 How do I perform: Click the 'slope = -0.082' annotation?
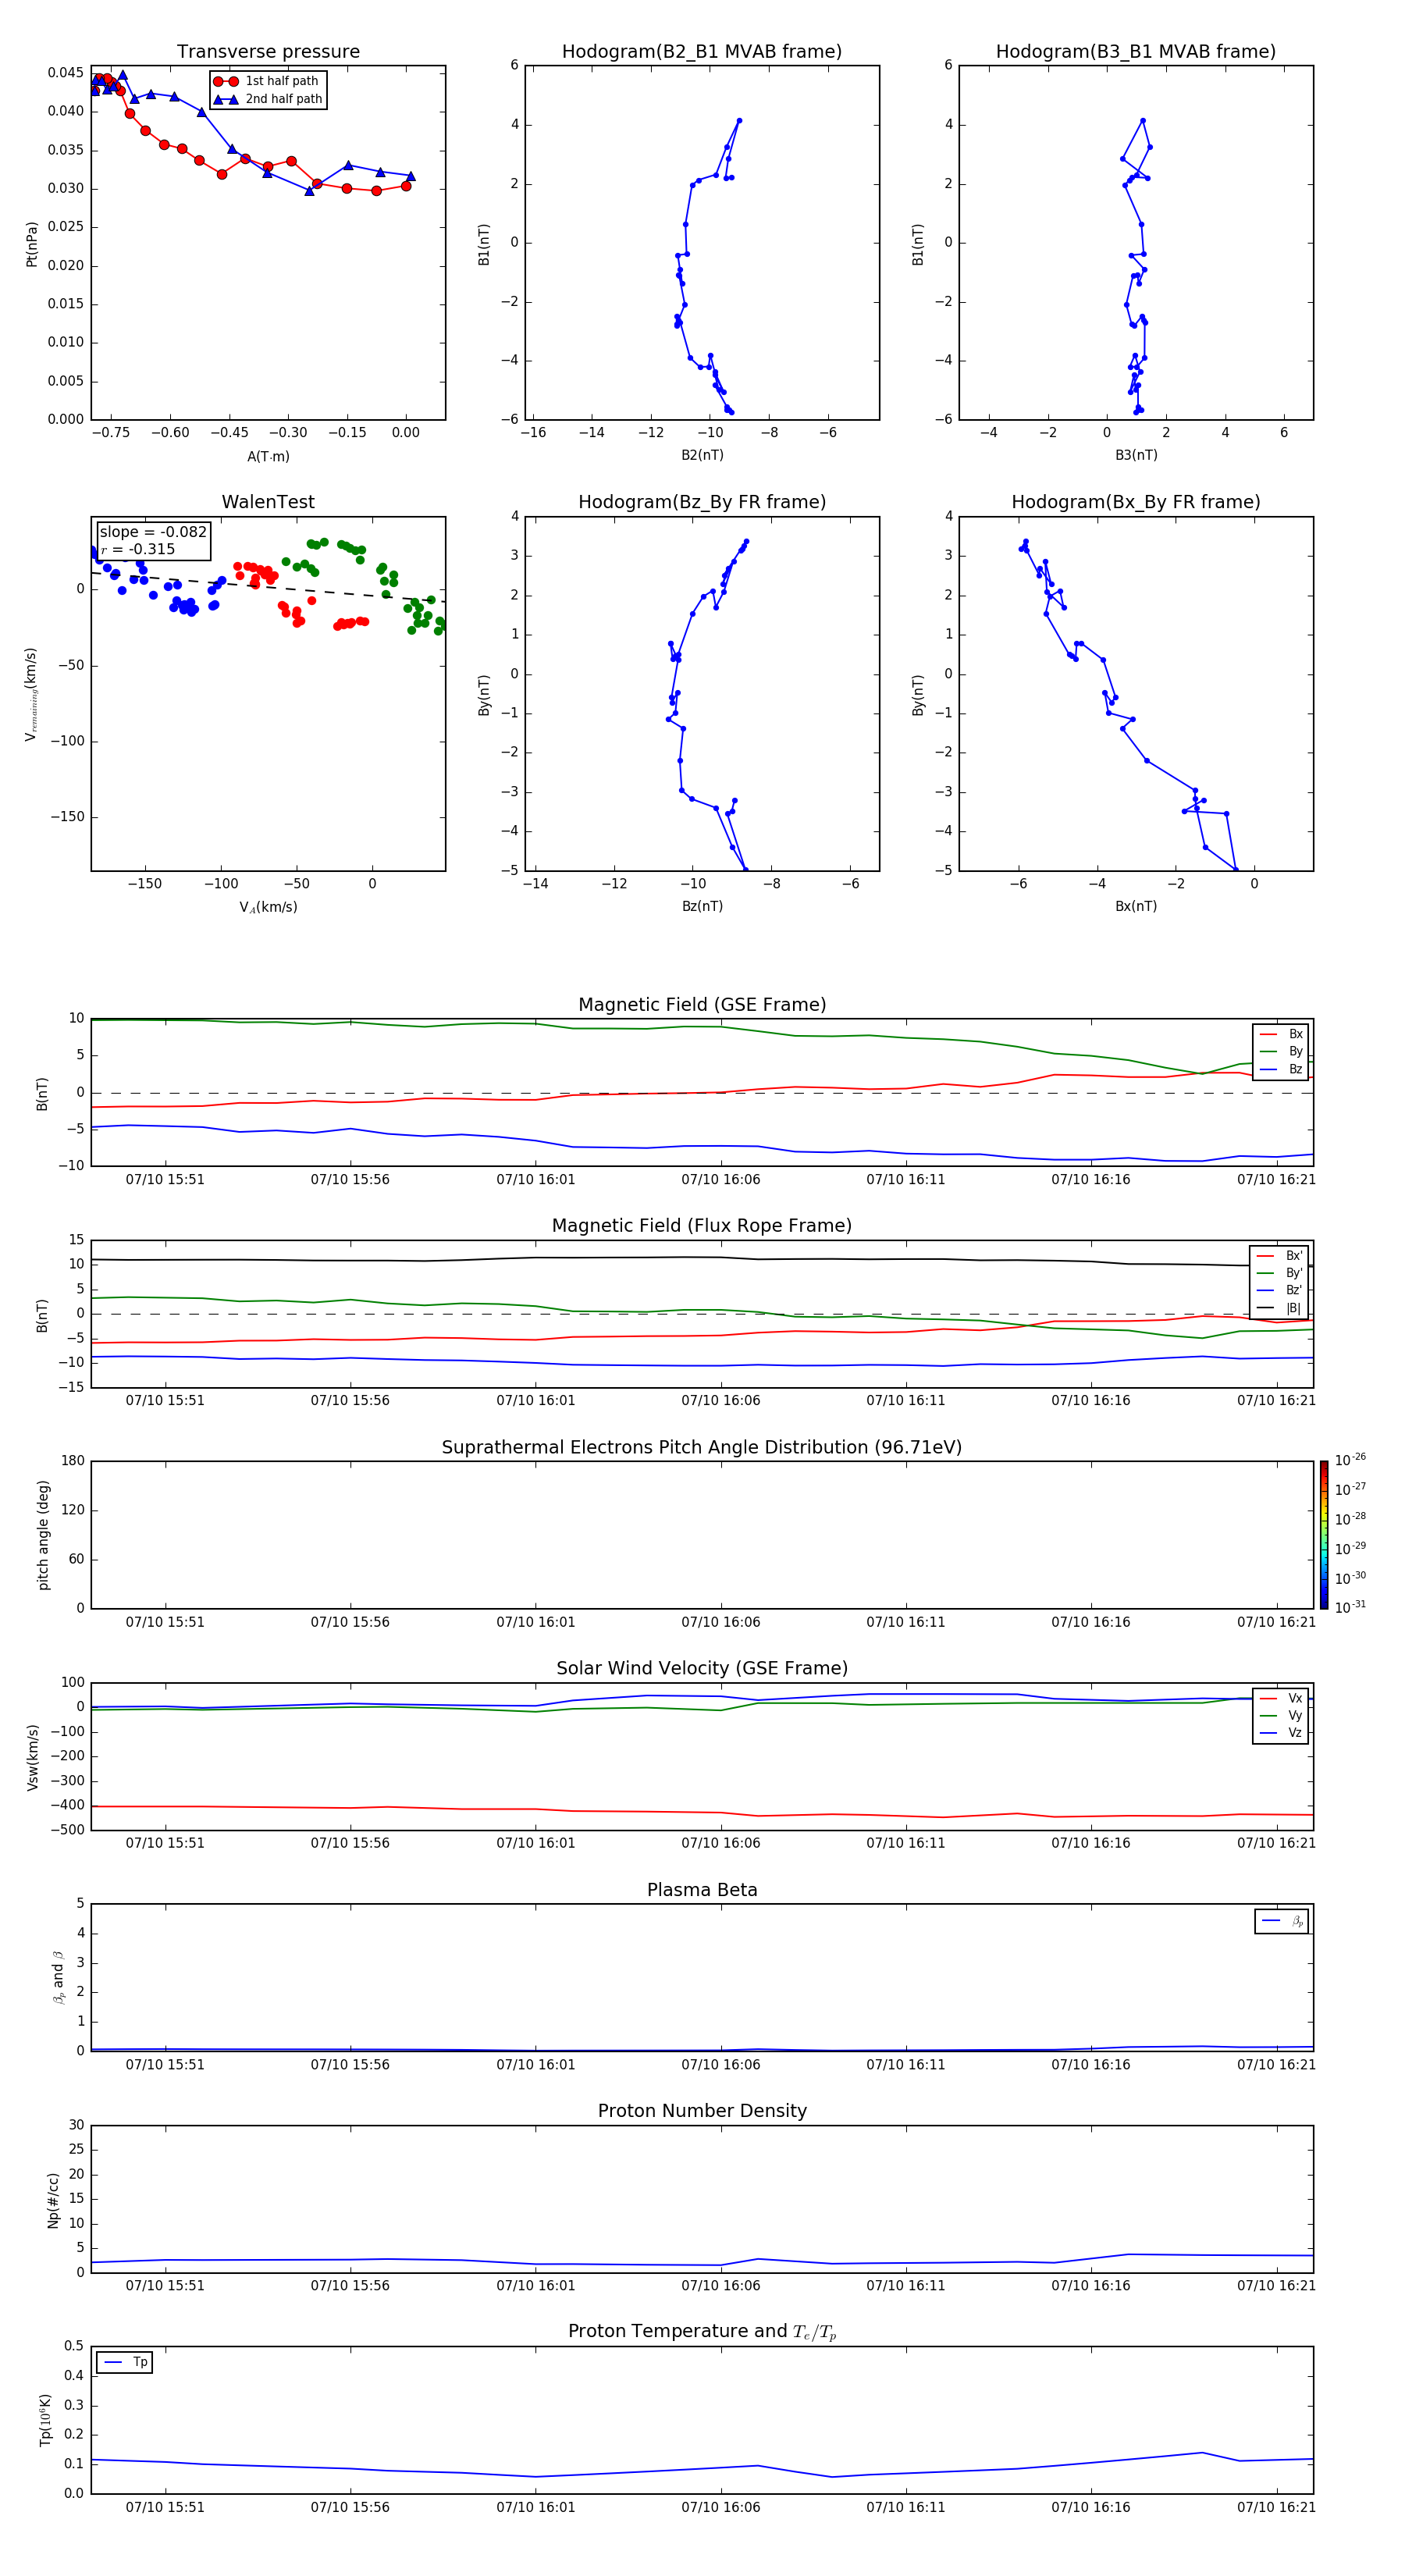tap(153, 532)
